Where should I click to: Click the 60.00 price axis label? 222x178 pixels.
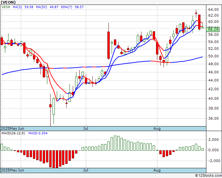click(x=214, y=22)
